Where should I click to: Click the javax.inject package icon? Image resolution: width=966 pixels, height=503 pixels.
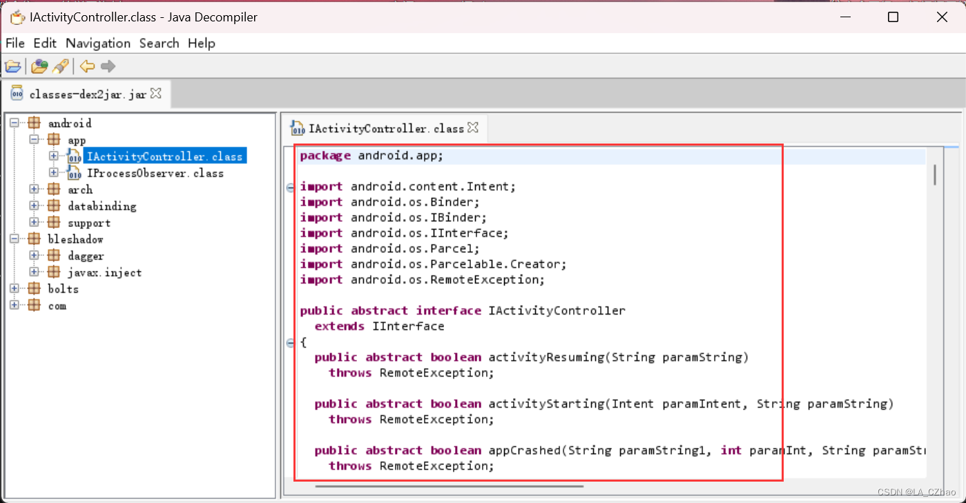coord(54,273)
